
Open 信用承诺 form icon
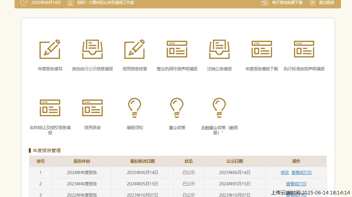92,108
